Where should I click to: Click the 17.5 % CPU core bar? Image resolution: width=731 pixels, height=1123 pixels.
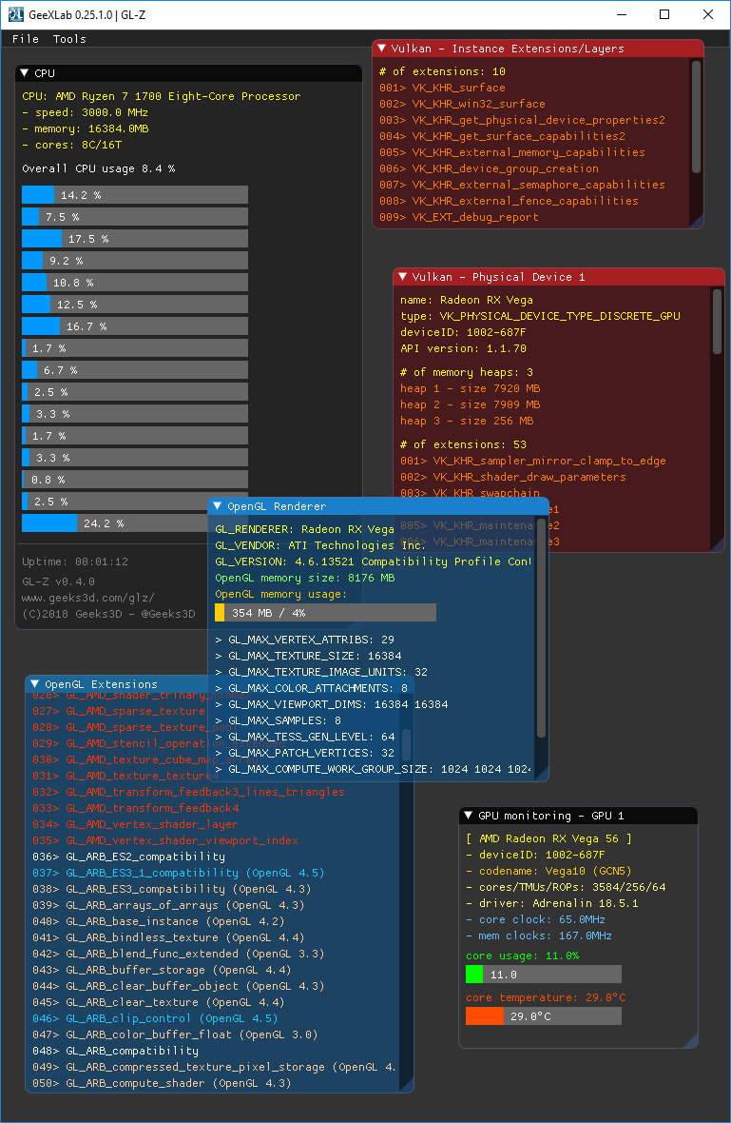(x=135, y=239)
